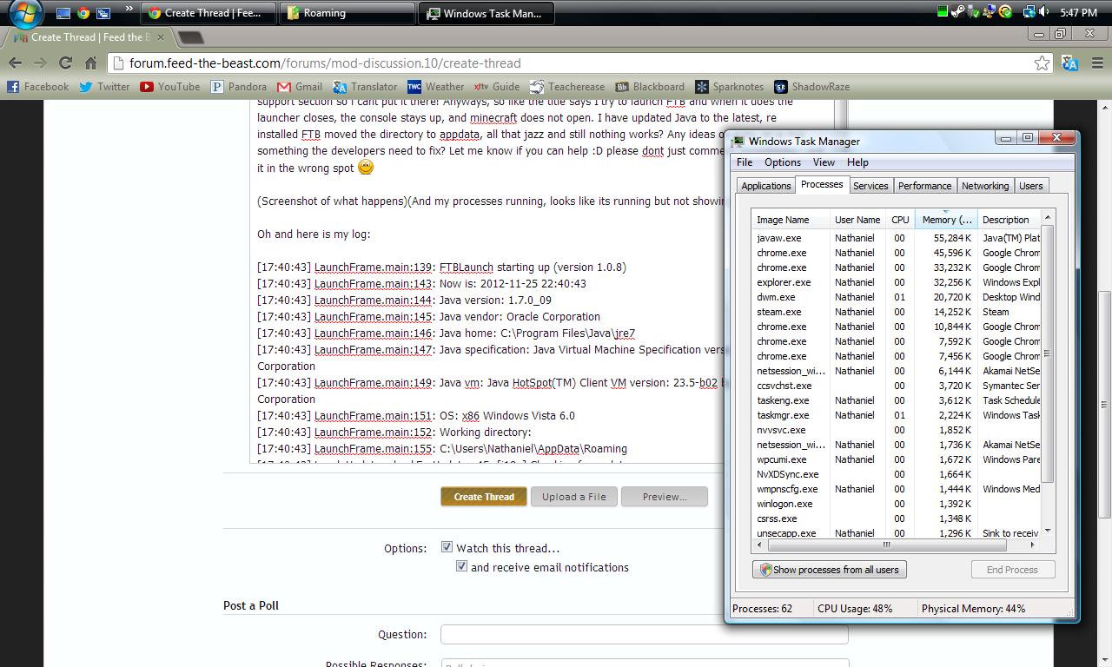
Task: Open Pandora bookmark
Action: (x=239, y=87)
